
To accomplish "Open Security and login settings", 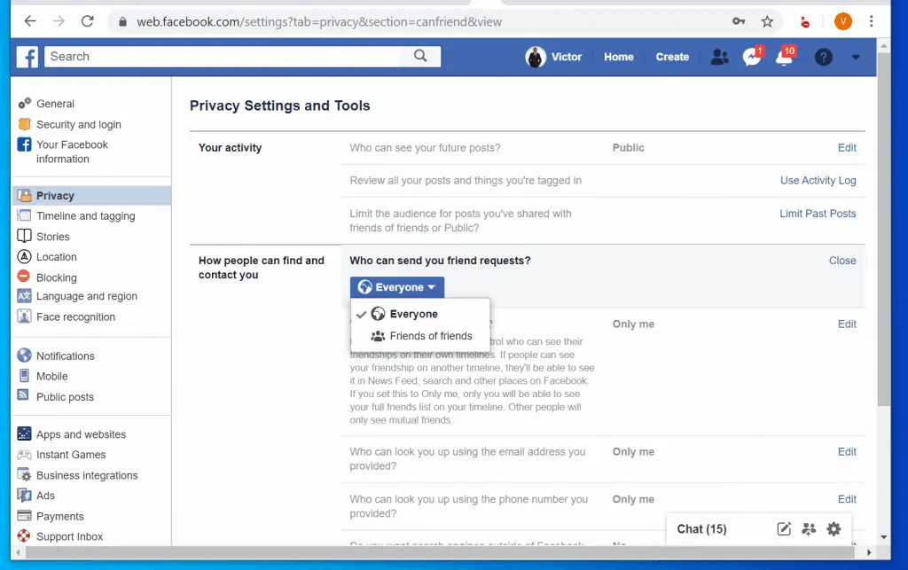I will (x=78, y=124).
